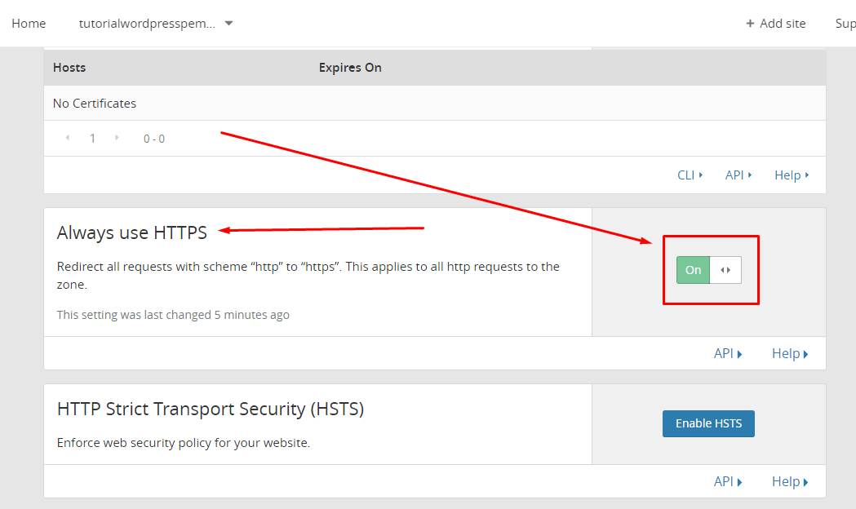Click the Enable HSTS button
The height and width of the screenshot is (509, 856).
click(708, 423)
